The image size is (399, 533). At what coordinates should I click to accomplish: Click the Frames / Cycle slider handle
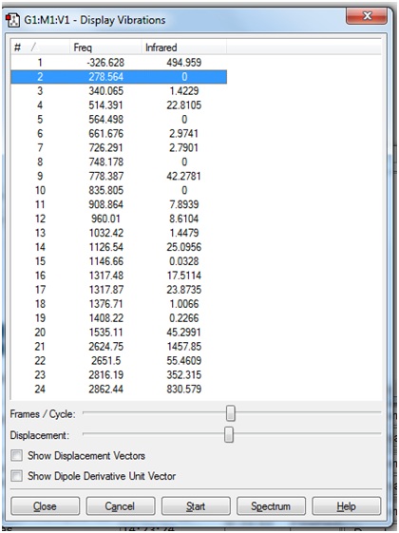coord(231,413)
